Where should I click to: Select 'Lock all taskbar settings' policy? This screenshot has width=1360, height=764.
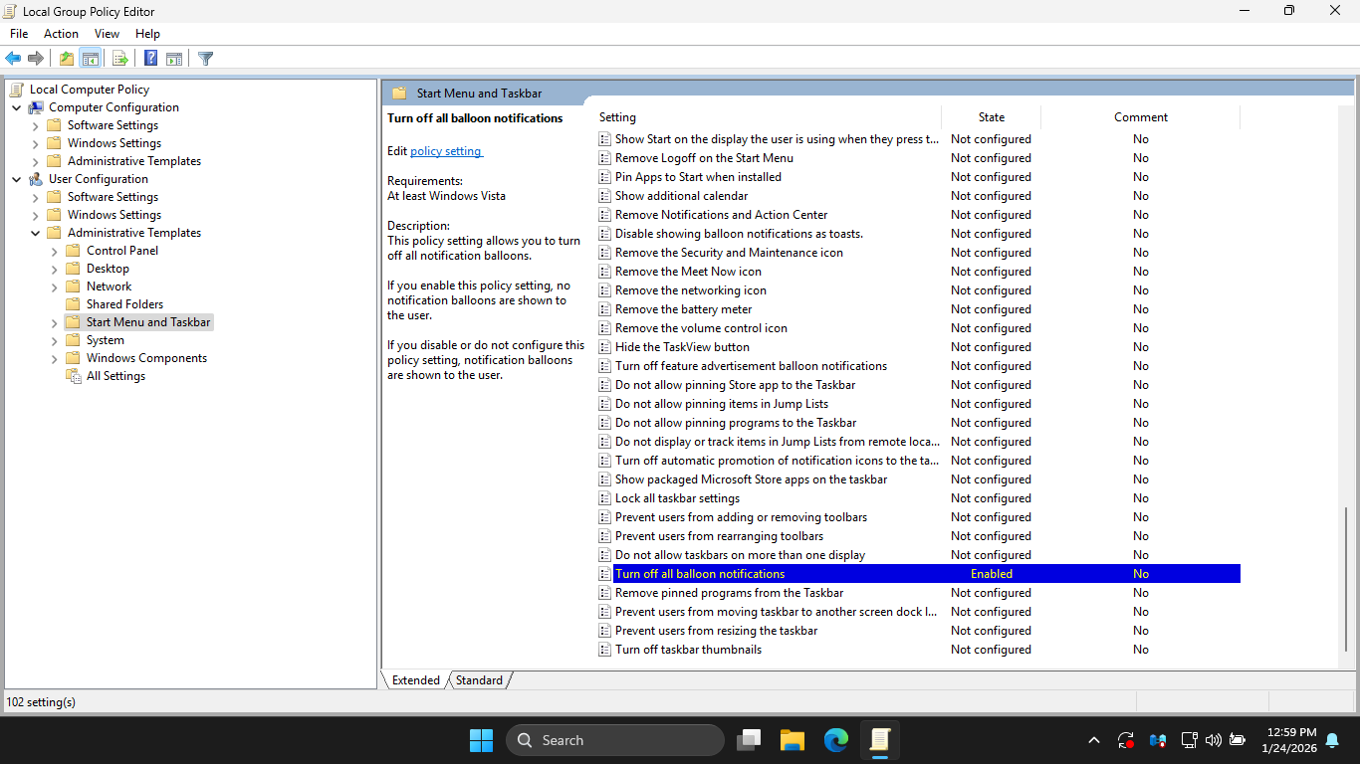tap(677, 498)
